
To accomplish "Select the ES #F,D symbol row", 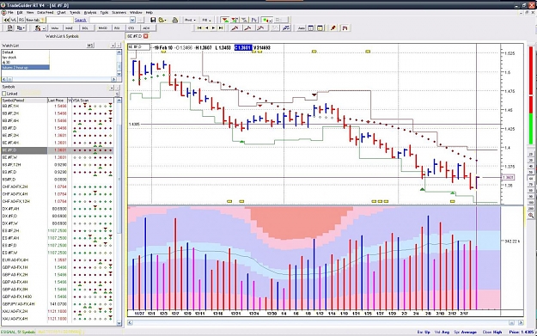I will [58, 245].
